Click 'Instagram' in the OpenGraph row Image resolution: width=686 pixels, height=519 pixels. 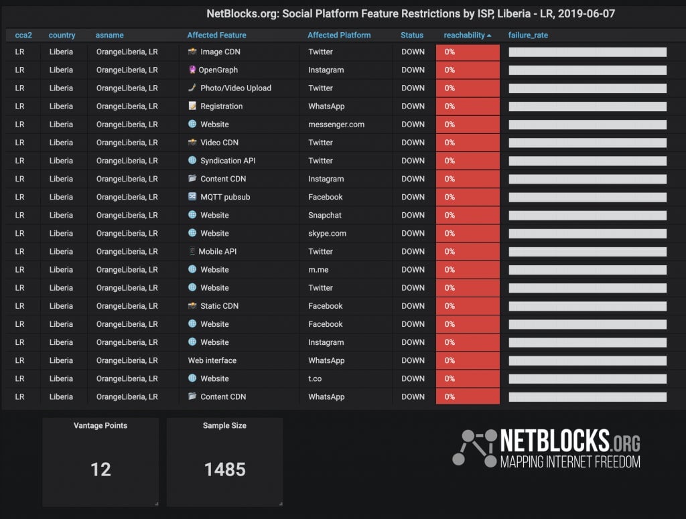click(326, 70)
